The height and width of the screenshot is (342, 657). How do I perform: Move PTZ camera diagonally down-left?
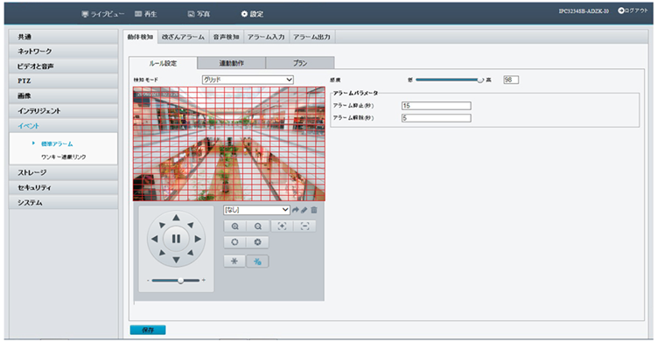(x=162, y=253)
